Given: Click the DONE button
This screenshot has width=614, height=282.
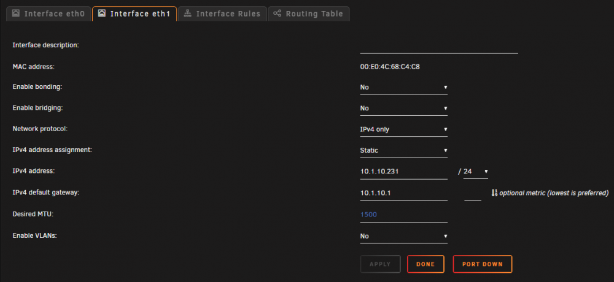Looking at the screenshot, I should (426, 264).
